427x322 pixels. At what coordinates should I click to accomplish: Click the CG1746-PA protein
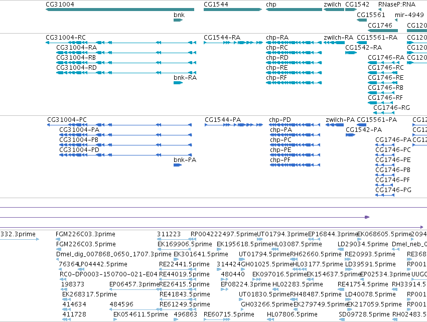point(385,145)
